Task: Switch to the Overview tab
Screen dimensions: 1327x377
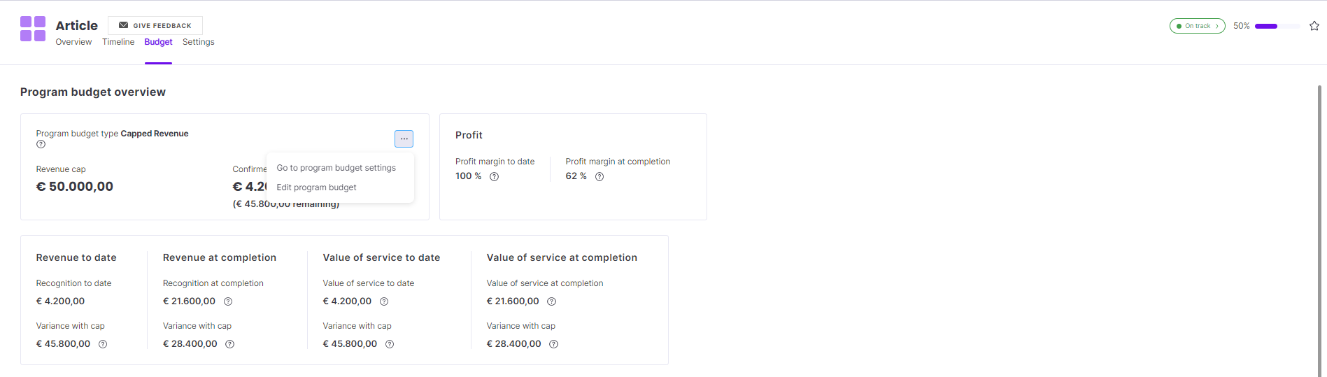Action: point(73,42)
